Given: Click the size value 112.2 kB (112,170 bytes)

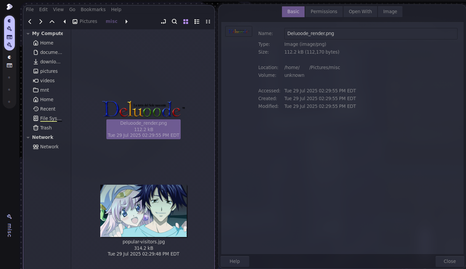Looking at the screenshot, I should [x=312, y=52].
